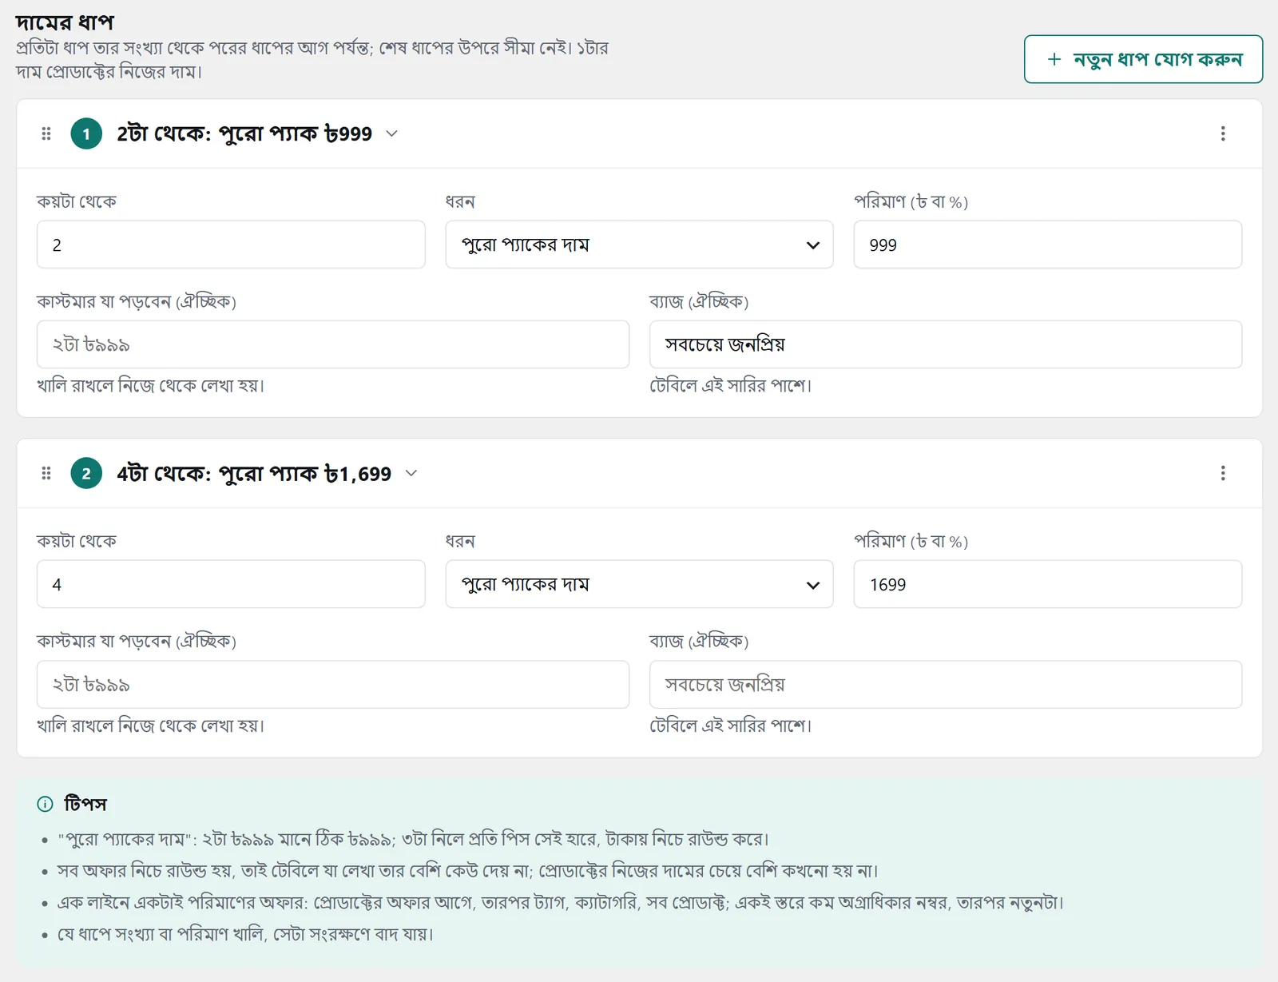Click the পরিমাণ field with value 1699
This screenshot has height=982, width=1278.
point(1048,584)
